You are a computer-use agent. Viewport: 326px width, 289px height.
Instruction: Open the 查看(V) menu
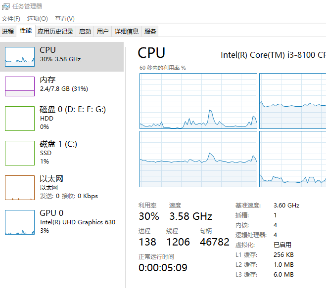65,18
